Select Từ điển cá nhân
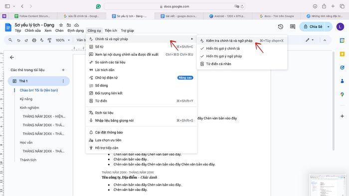The height and width of the screenshot is (196, 349). [x=242, y=64]
